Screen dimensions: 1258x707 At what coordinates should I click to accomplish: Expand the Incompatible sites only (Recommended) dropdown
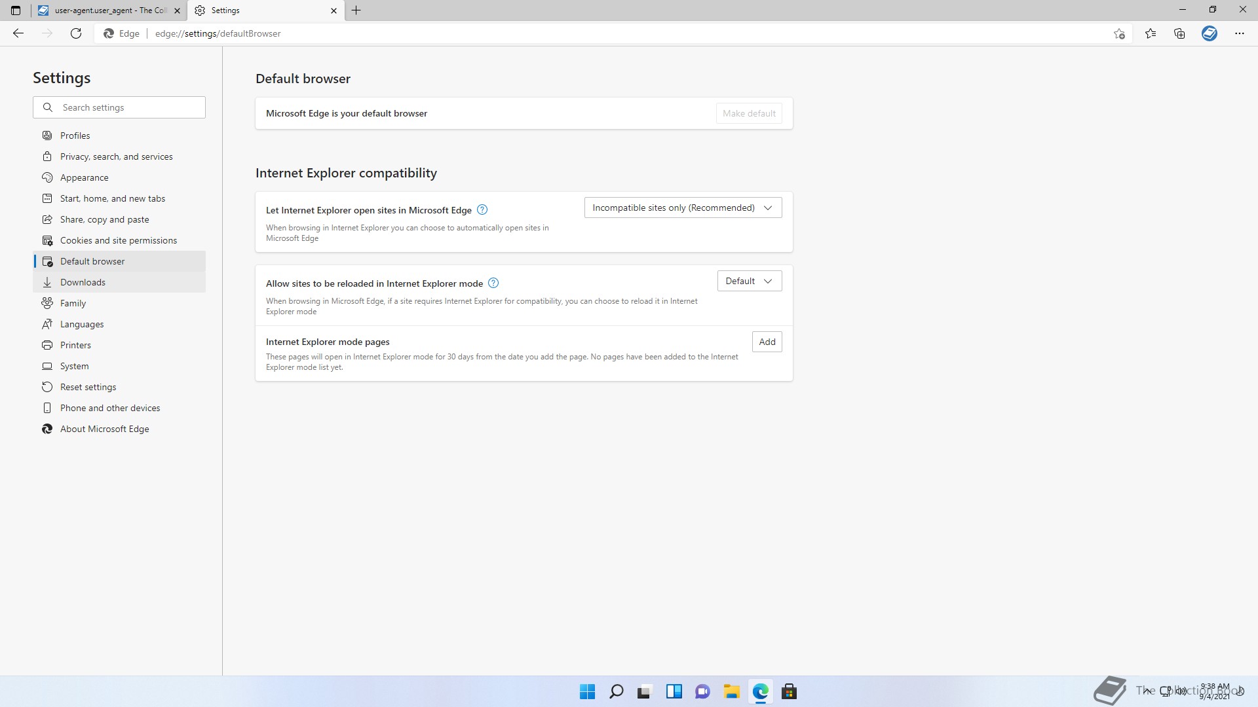tap(683, 208)
